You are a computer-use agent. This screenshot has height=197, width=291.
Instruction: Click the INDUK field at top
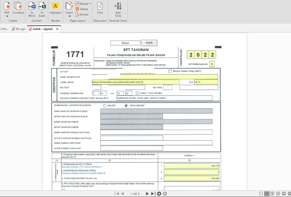125,43
